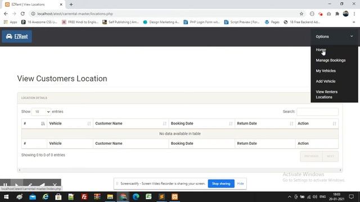
Task: Open the Chrome extensions puzzle menu
Action: [337, 14]
